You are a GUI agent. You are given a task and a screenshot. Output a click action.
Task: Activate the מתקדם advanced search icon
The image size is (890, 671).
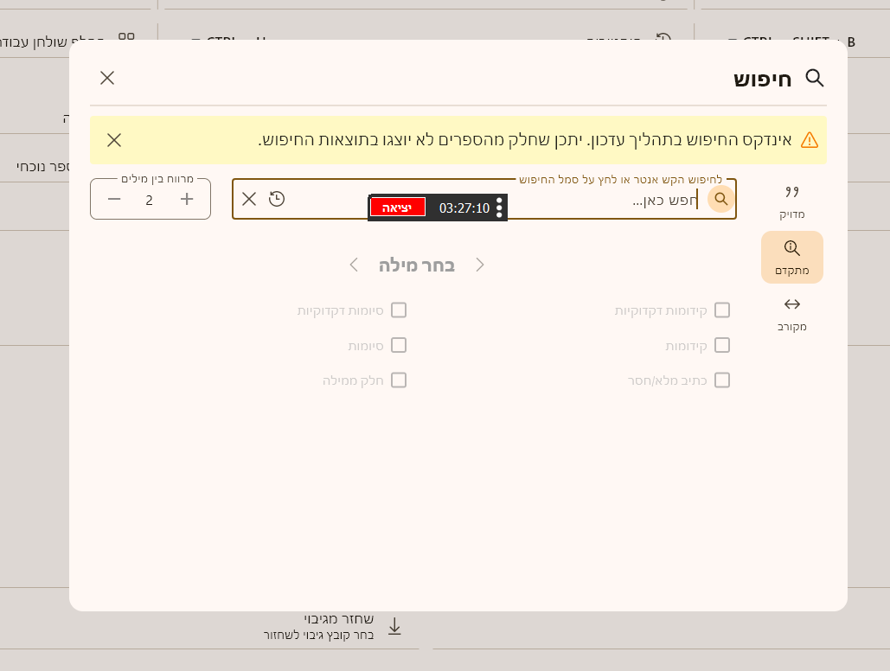791,246
